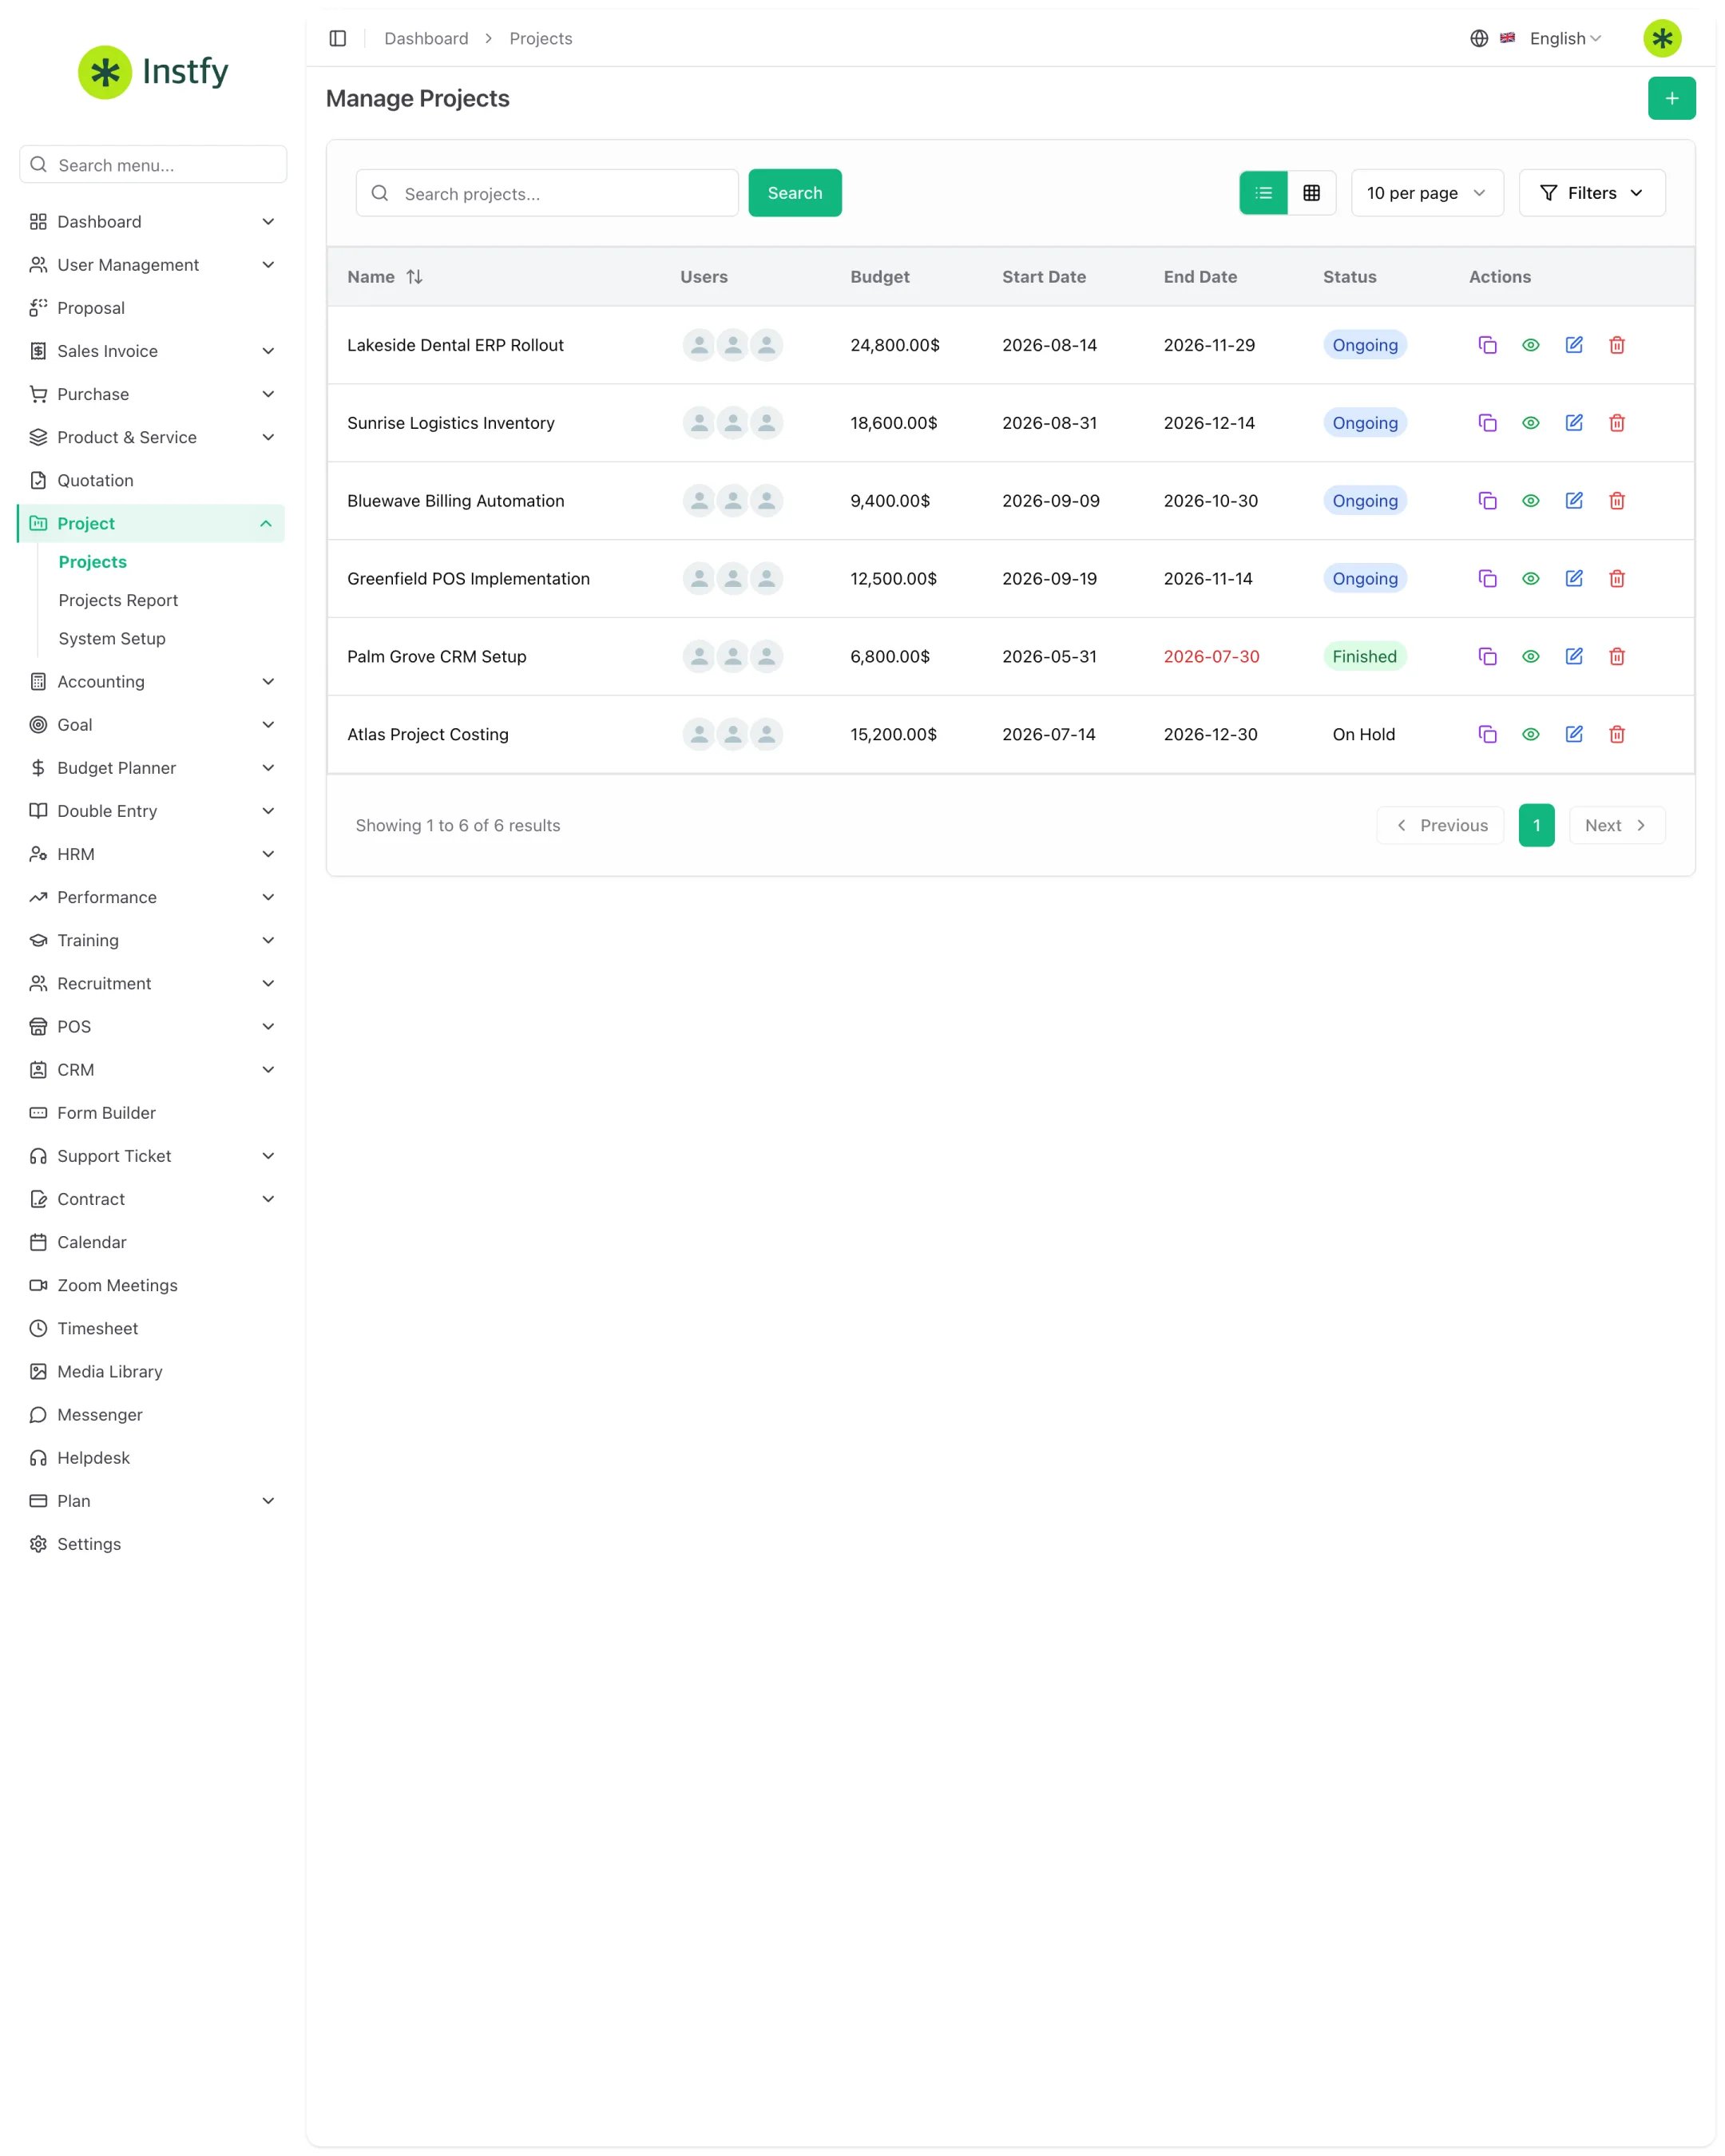View the Sunrise Logistics Inventory project
This screenshot has height=2156, width=1725.
click(x=1530, y=423)
